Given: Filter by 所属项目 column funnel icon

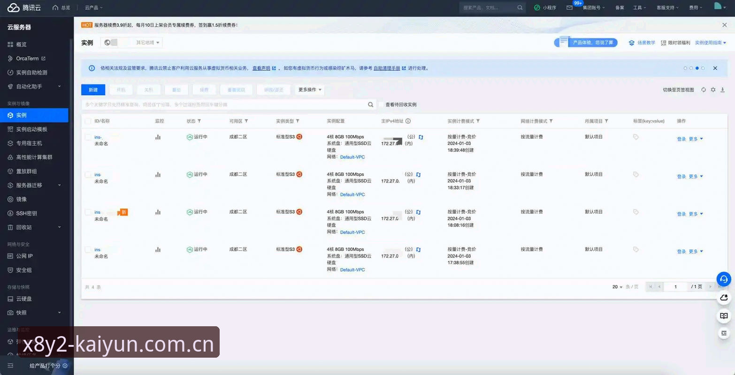Looking at the screenshot, I should 606,121.
